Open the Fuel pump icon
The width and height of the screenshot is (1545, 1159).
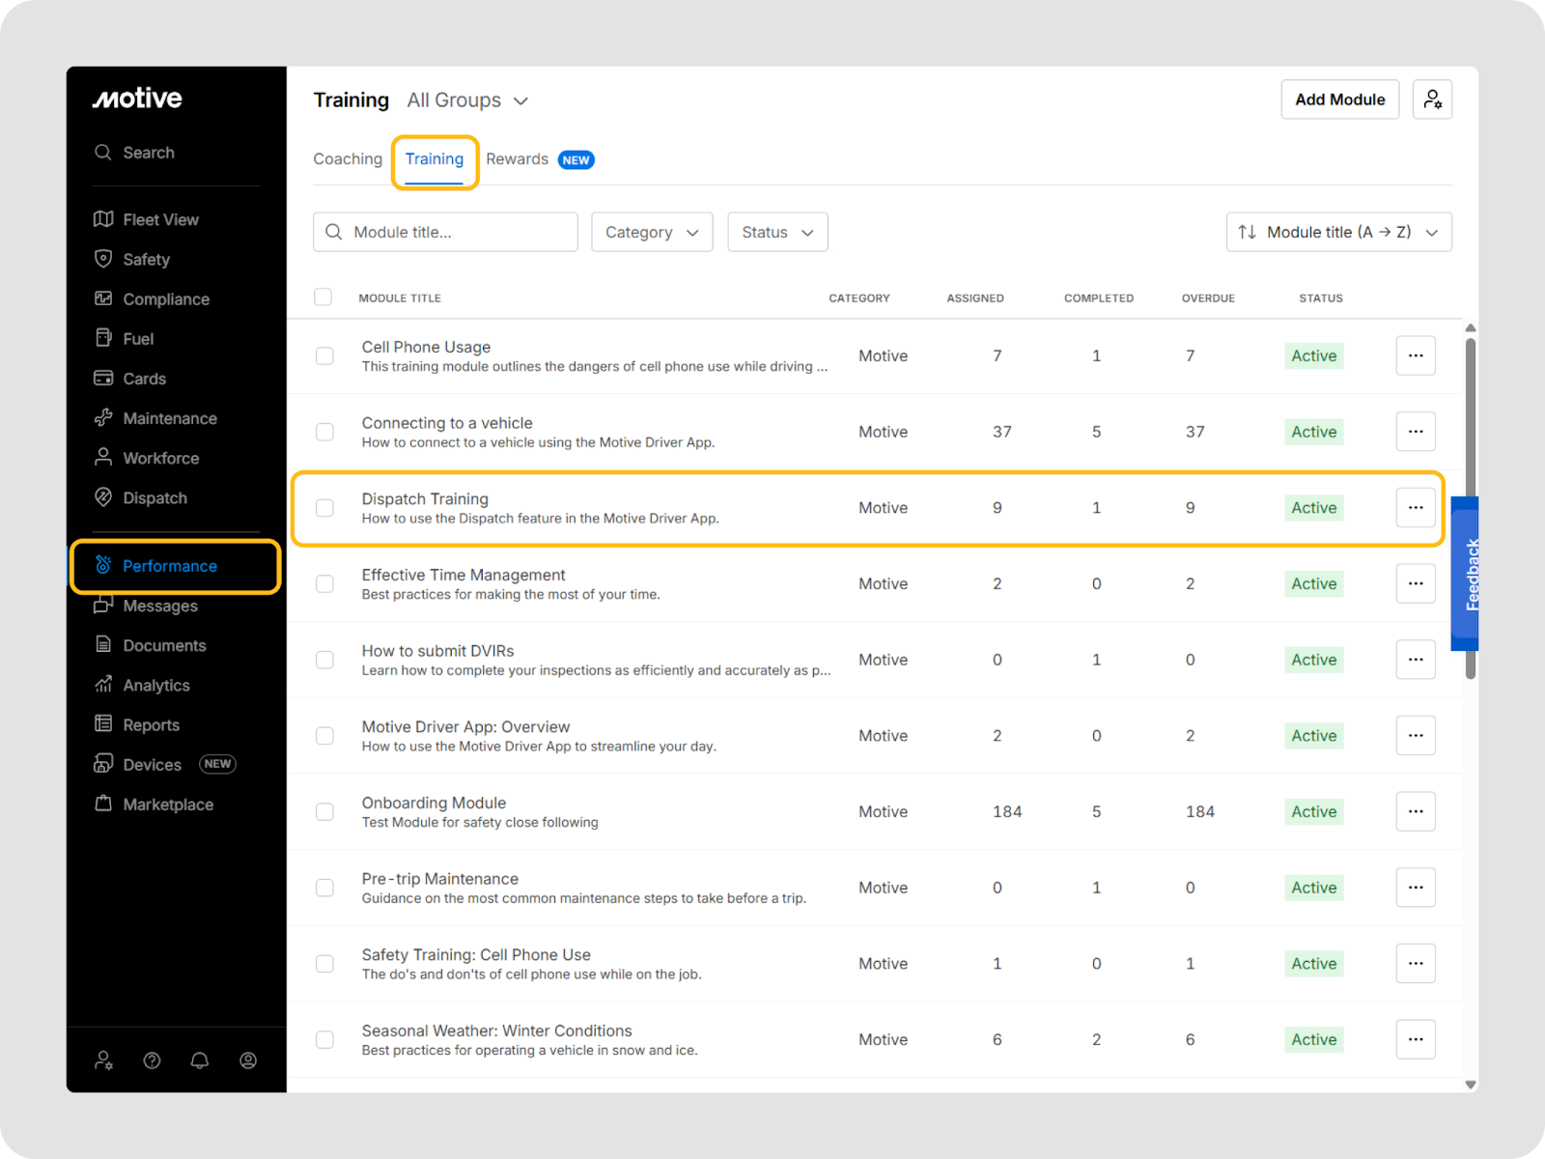[103, 338]
